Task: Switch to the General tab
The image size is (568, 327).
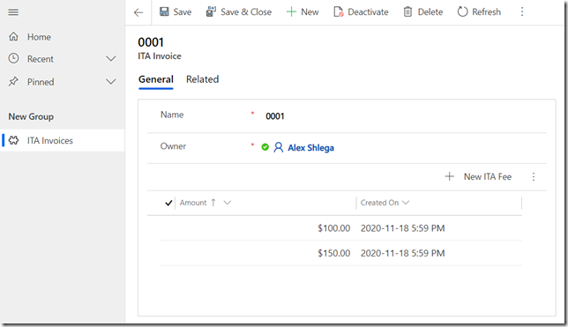Action: coord(156,79)
